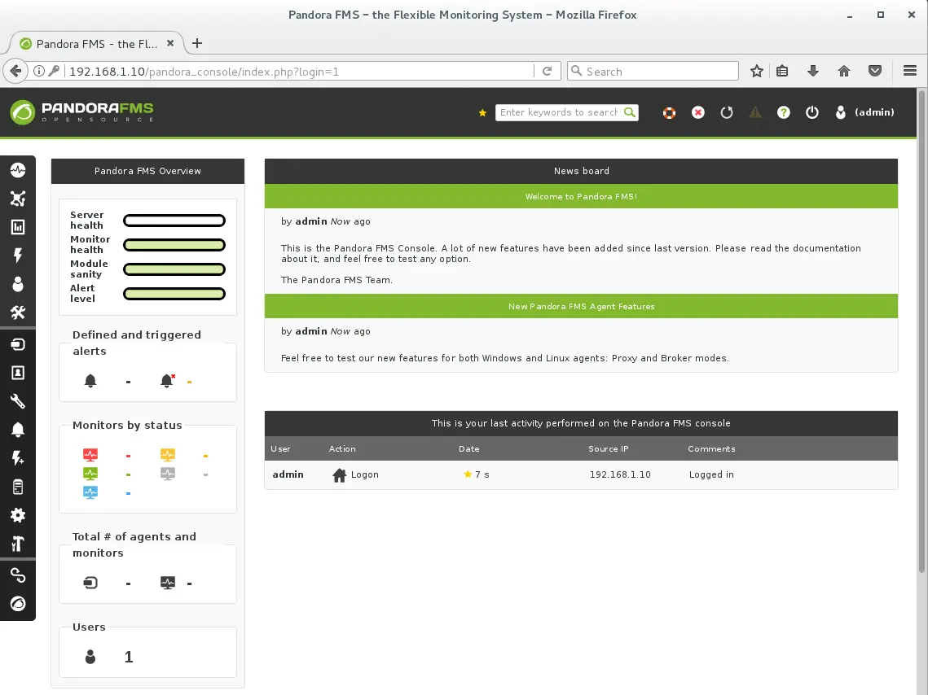Viewport: 928px width, 695px height.
Task: Click the Monitor health progress bar
Action: pyautogui.click(x=174, y=245)
